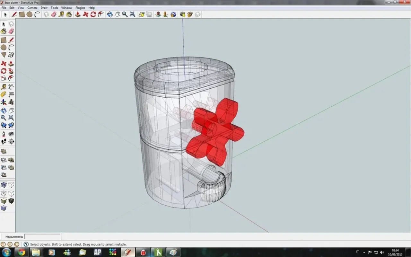
Task: Enable X-ray face style mode
Action: pos(4,184)
